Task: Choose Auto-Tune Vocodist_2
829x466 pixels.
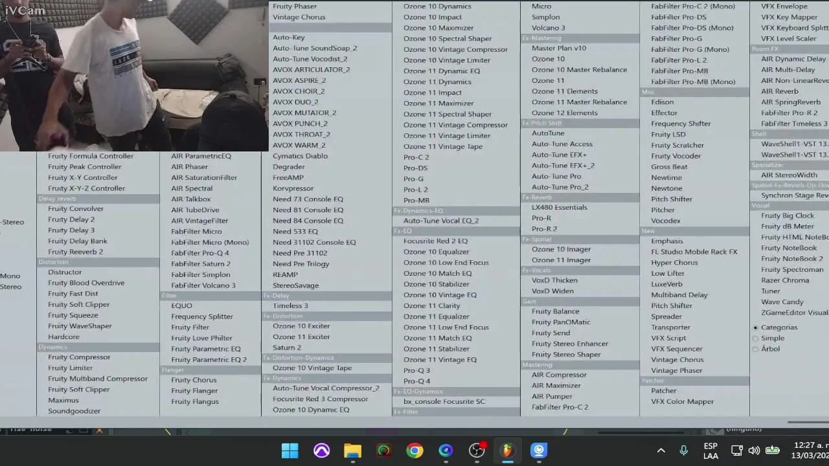Action: pos(310,59)
